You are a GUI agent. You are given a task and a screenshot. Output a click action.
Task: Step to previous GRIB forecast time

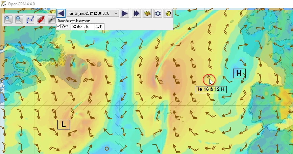pos(61,13)
